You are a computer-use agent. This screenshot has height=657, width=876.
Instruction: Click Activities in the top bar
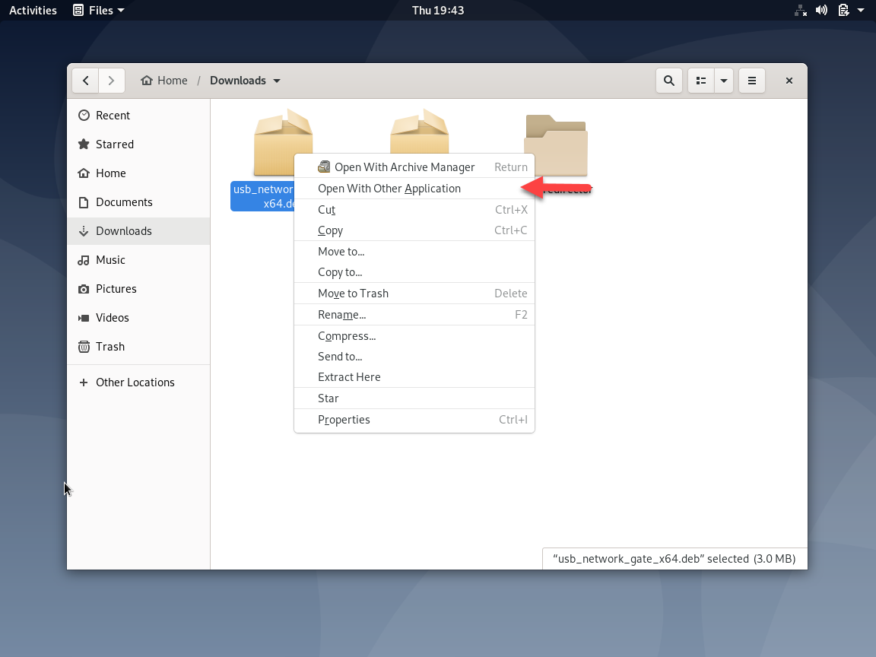click(x=33, y=11)
